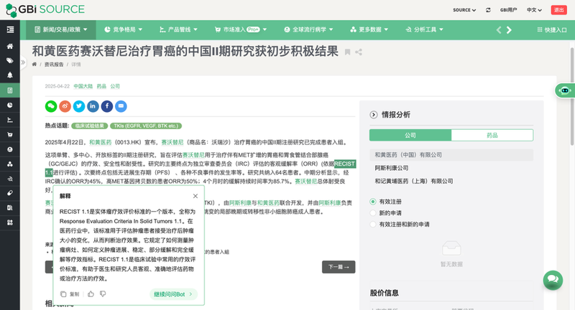Select the 新的申请 radio option
Viewport: 575px width, 310px height.
click(373, 213)
